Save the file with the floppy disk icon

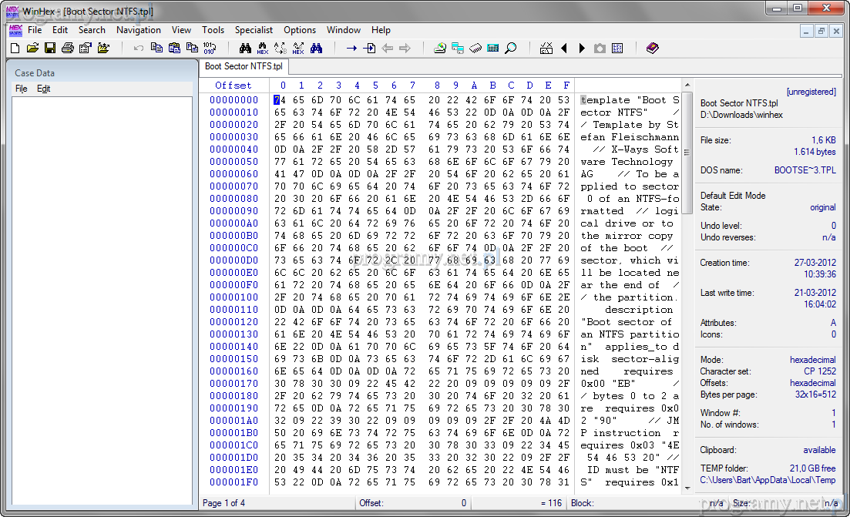point(49,49)
